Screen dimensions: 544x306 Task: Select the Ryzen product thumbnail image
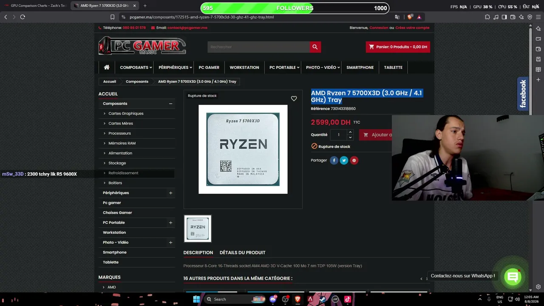(198, 229)
